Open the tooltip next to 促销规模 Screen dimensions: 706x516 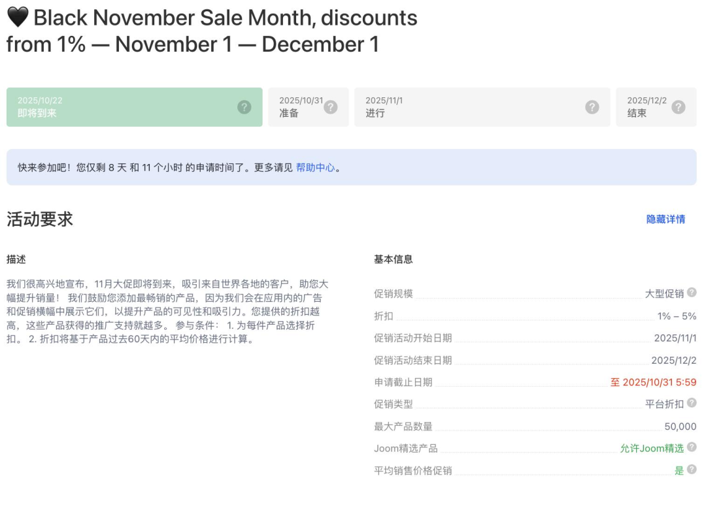[x=693, y=294]
